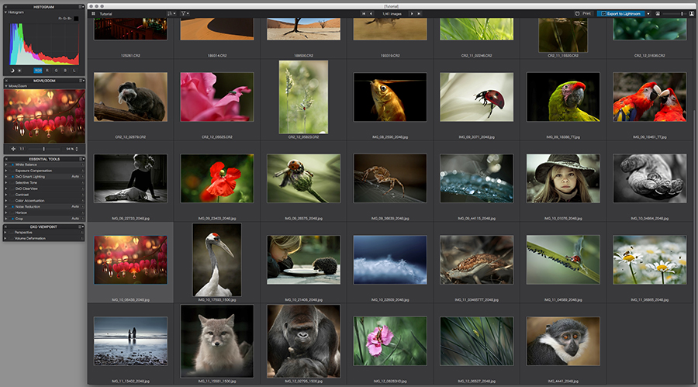The width and height of the screenshot is (698, 387).
Task: Expand the White Balance tool
Action: pos(5,164)
